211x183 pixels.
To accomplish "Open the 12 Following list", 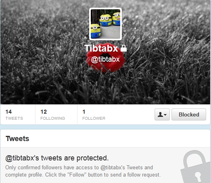I will click(x=52, y=114).
